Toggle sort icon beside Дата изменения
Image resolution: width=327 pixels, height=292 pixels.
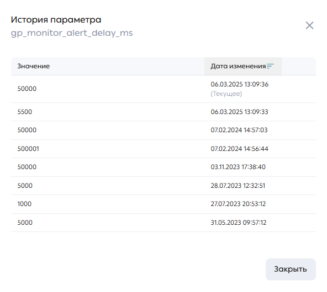tap(270, 66)
